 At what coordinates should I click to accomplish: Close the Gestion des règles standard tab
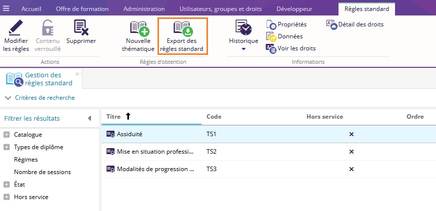point(77,74)
